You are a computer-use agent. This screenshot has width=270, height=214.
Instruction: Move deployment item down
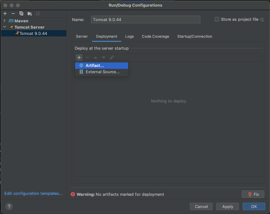click(x=104, y=58)
